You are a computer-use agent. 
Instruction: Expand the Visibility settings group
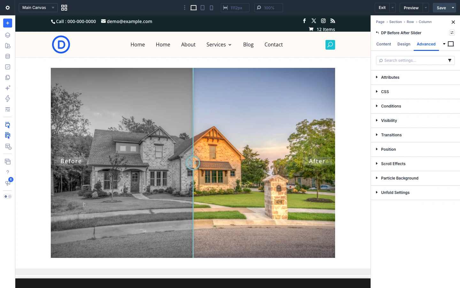[415, 121]
